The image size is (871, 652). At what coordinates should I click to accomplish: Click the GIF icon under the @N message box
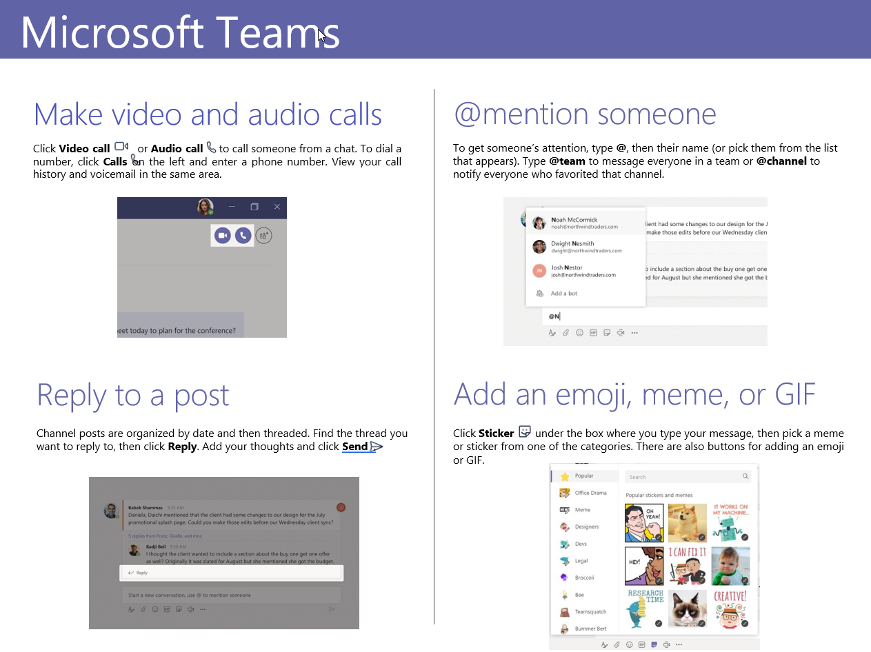pos(593,332)
